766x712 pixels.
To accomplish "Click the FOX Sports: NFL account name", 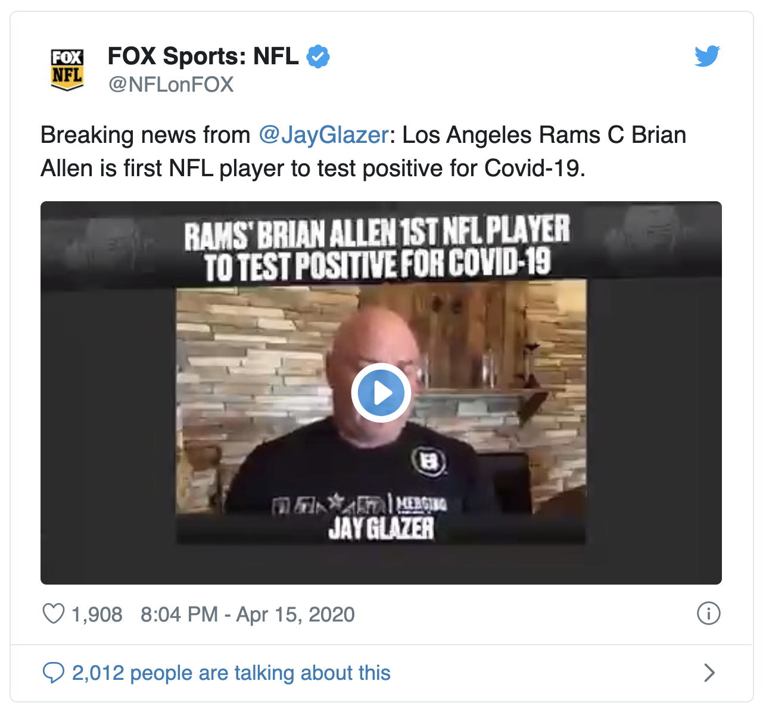I will [203, 56].
